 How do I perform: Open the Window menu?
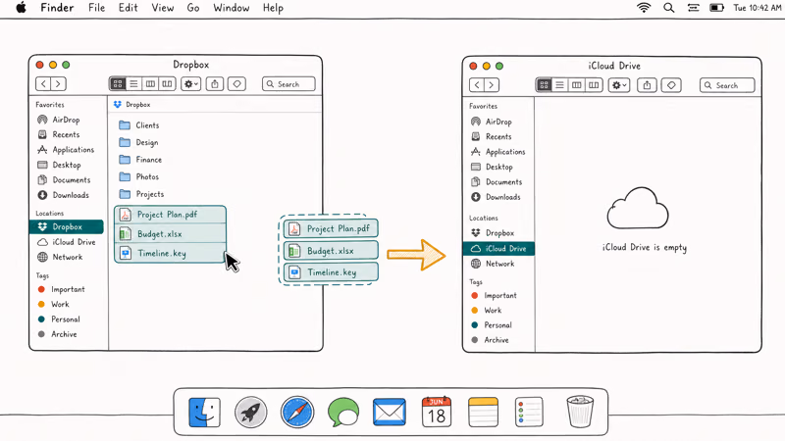[x=232, y=8]
